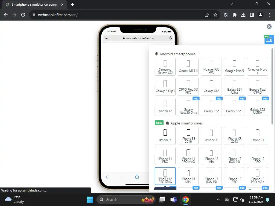Select the iPhone 12 PRO MAX device
Viewport: 275px width, 206px height.
tap(165, 176)
